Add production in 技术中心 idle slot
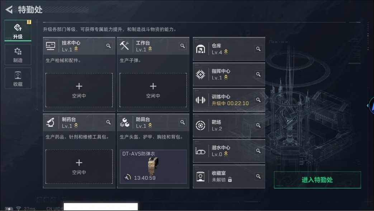374x211 pixels. pyautogui.click(x=79, y=90)
